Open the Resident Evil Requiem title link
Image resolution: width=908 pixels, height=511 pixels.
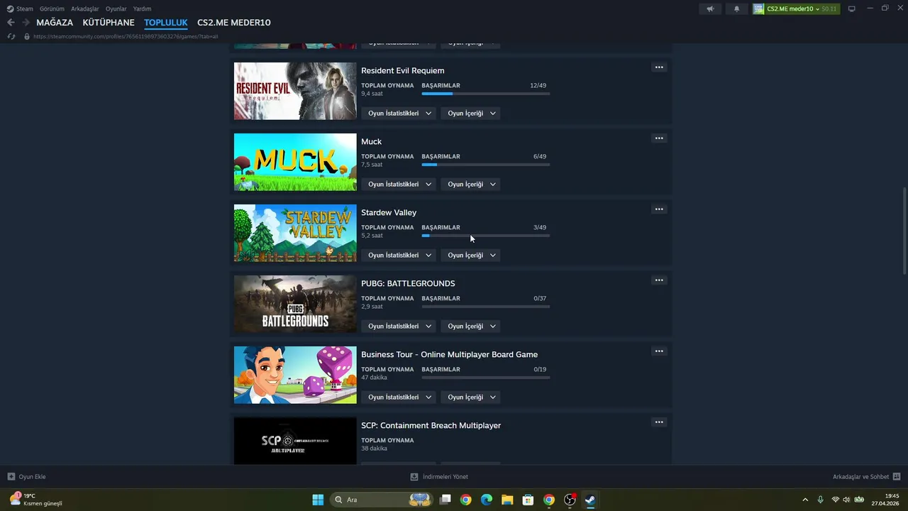pyautogui.click(x=403, y=70)
